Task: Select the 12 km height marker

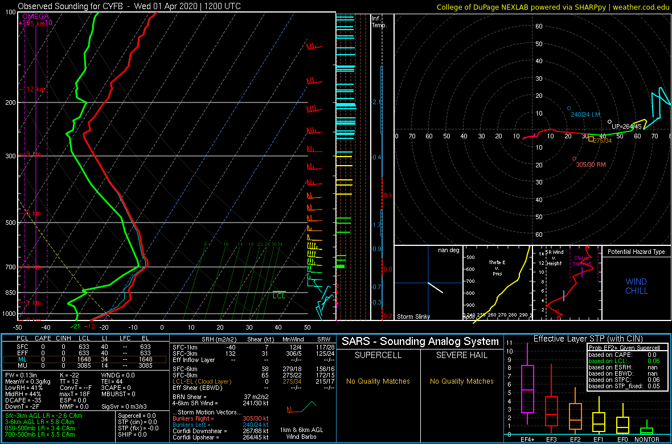Action: (34, 89)
